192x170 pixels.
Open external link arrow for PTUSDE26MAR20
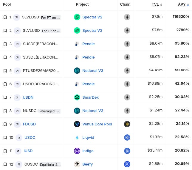[17, 71]
